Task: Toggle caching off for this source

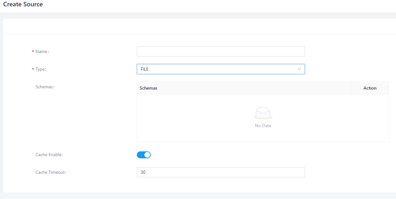Action: click(x=144, y=155)
